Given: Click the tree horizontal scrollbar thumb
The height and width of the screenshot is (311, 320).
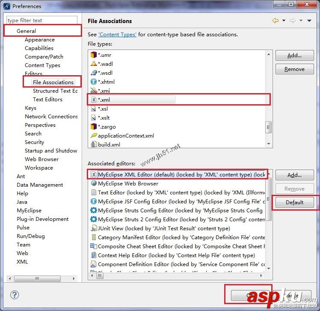Looking at the screenshot, I should pos(37,279).
